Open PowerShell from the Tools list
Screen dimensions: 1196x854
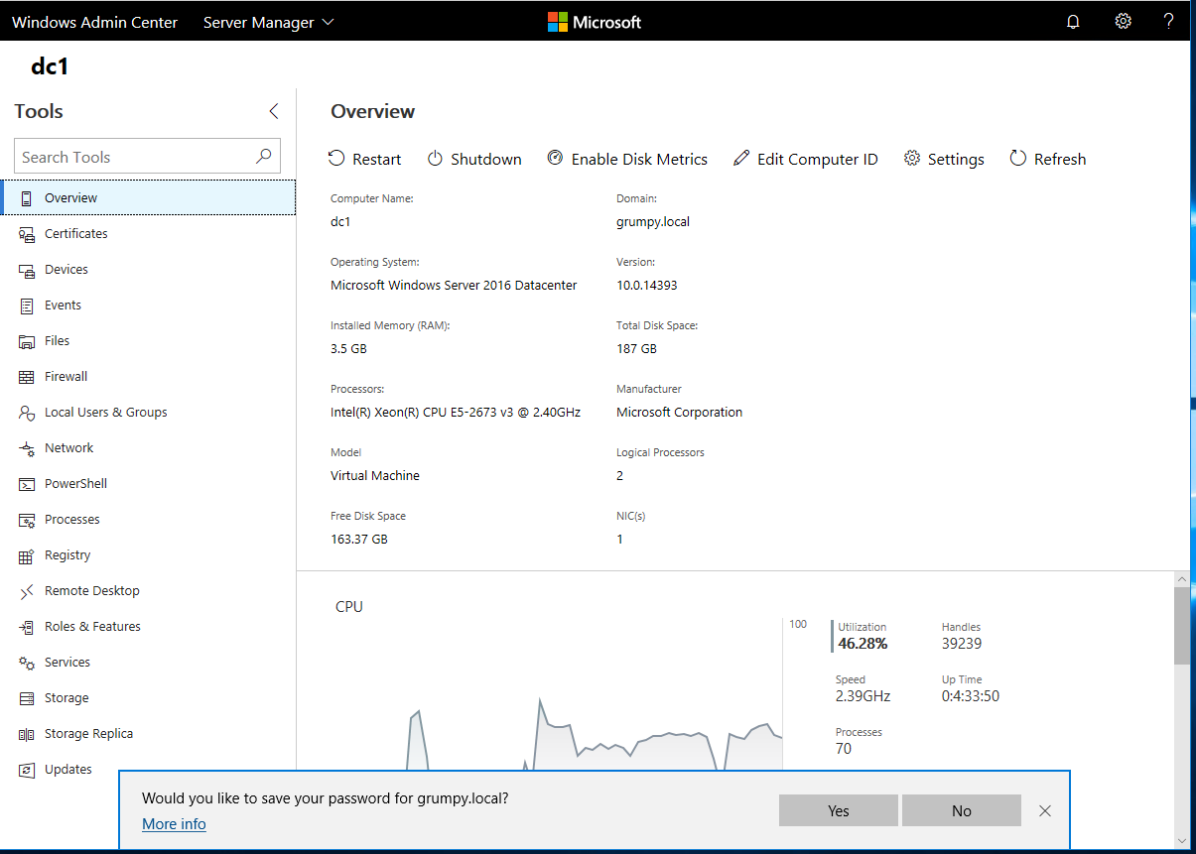(148, 484)
